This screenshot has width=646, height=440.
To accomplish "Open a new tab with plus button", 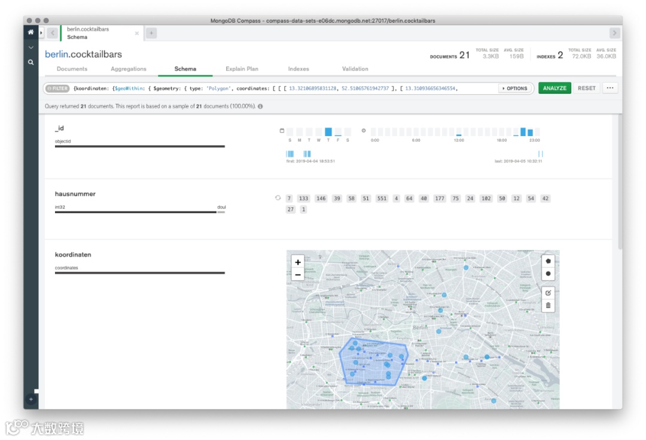I will pos(151,33).
